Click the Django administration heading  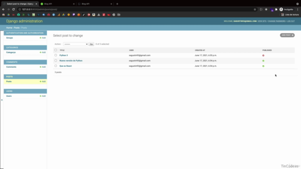24,21
